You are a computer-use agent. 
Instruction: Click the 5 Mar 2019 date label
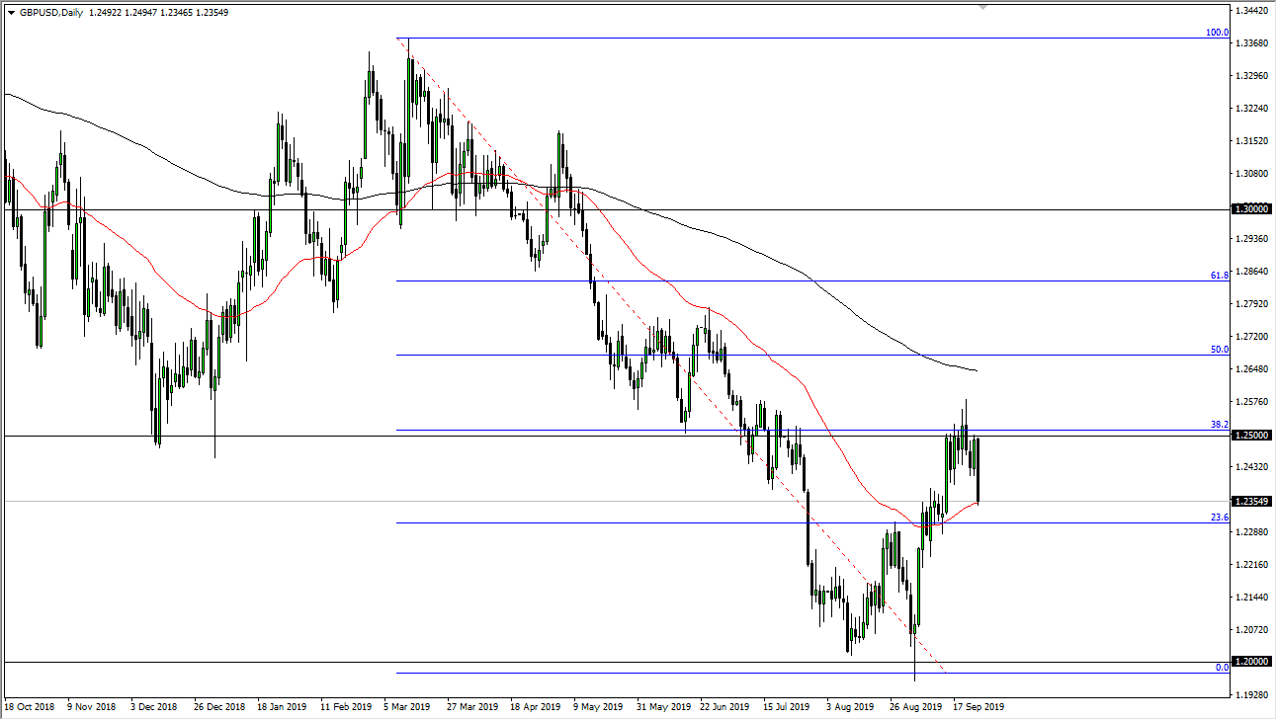click(404, 707)
